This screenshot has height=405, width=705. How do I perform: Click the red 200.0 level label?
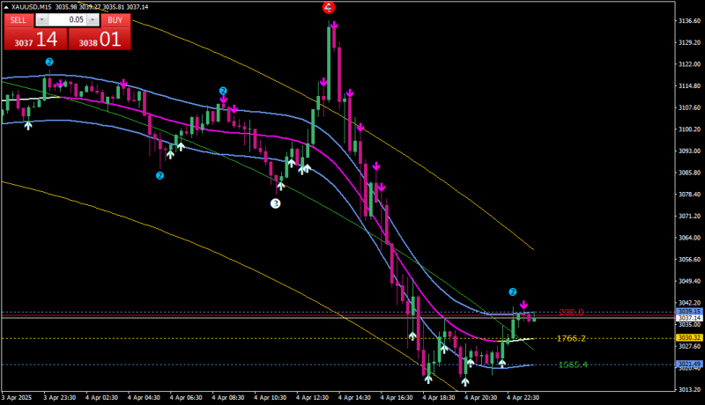point(571,312)
